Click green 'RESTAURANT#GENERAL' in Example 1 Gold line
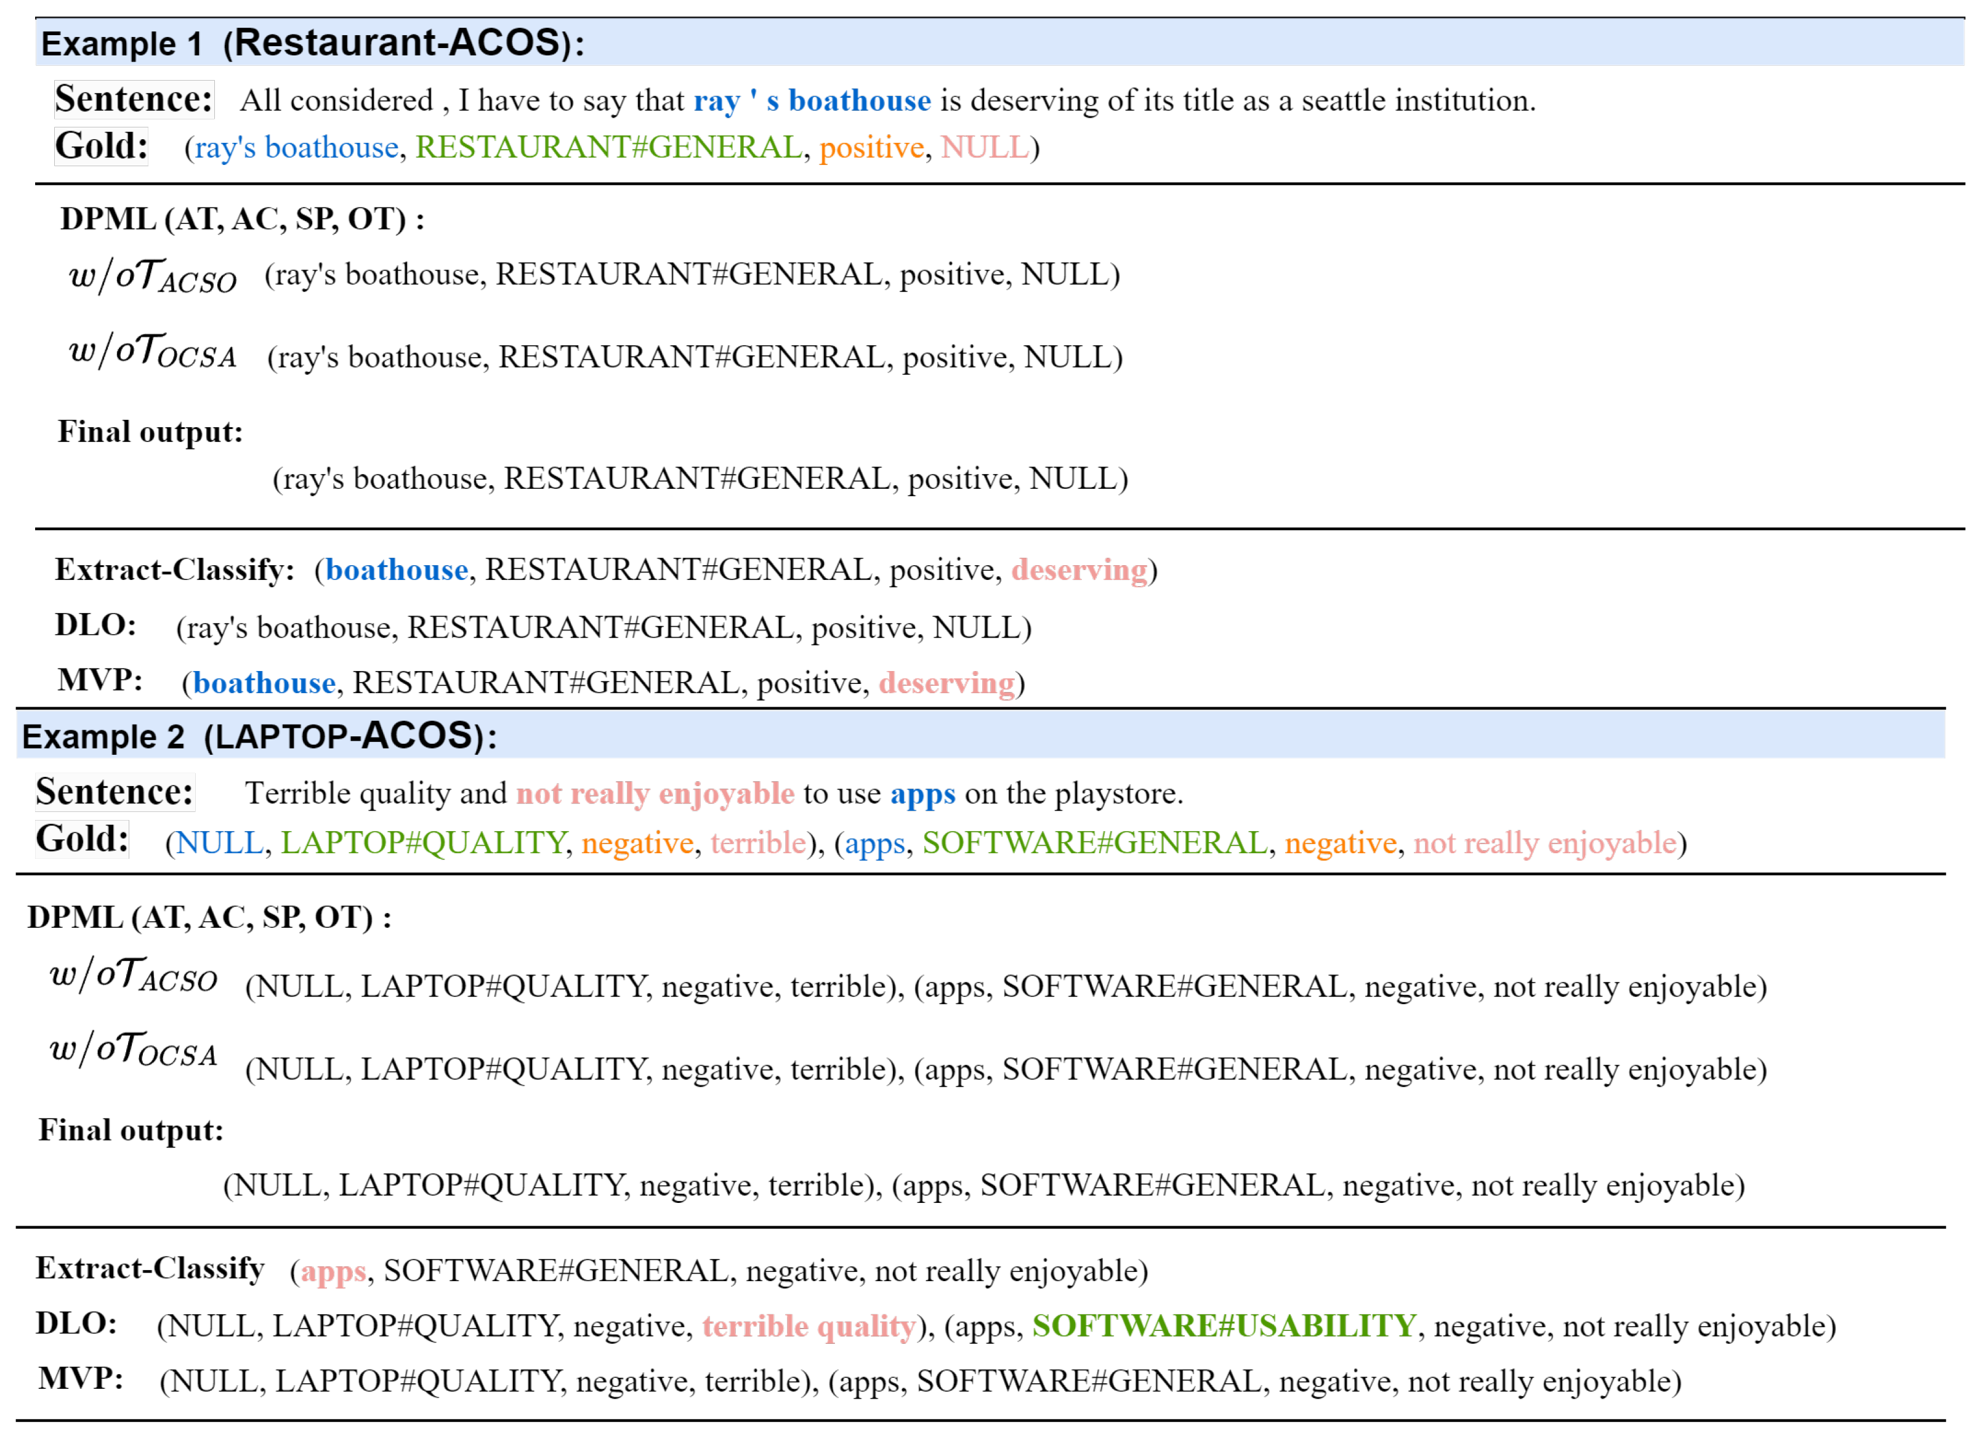This screenshot has width=1973, height=1443. (608, 147)
